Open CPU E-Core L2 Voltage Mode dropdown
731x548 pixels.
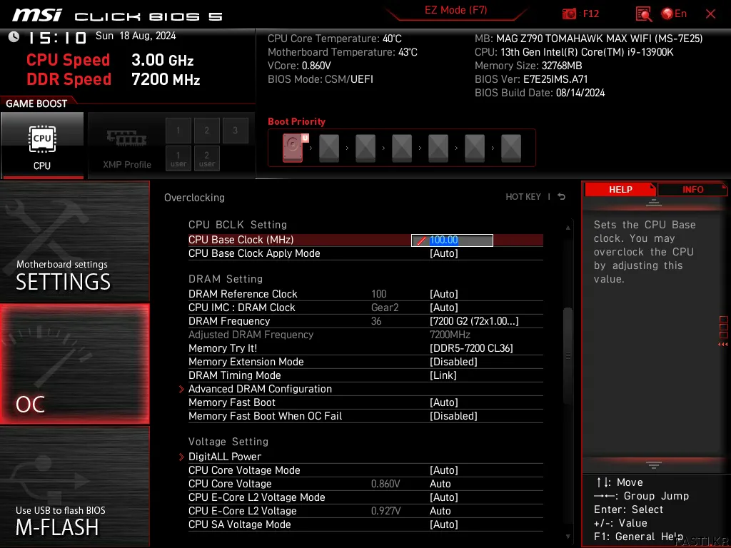click(x=444, y=497)
